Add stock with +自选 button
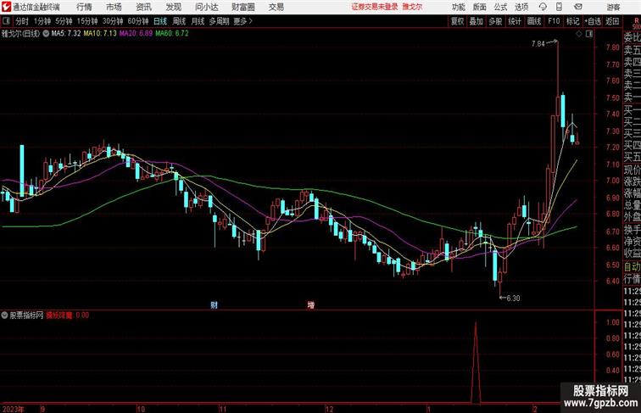Image resolution: width=641 pixels, height=413 pixels. click(593, 21)
